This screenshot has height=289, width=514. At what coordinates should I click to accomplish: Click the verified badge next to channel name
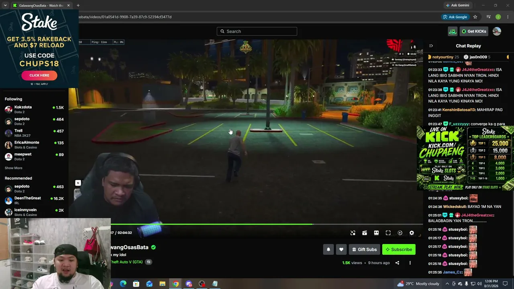[153, 247]
